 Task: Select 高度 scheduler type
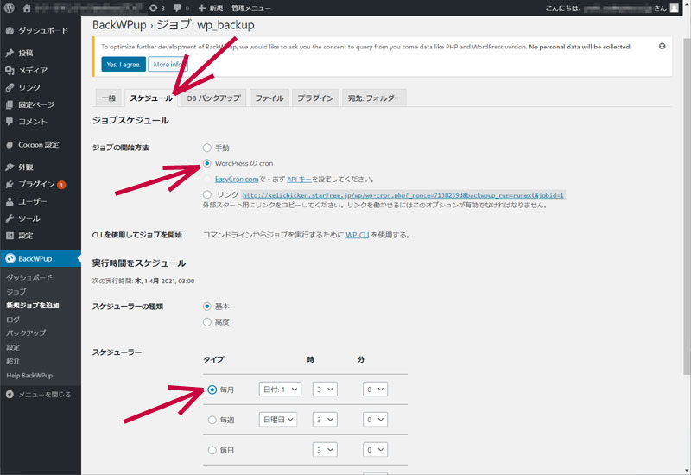point(207,322)
